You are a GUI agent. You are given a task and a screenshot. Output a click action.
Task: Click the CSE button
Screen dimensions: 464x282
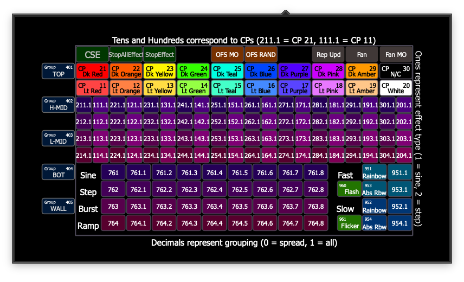click(92, 54)
